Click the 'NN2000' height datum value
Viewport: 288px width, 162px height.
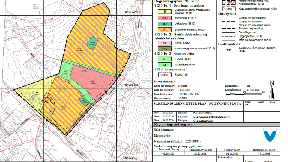(182, 98)
